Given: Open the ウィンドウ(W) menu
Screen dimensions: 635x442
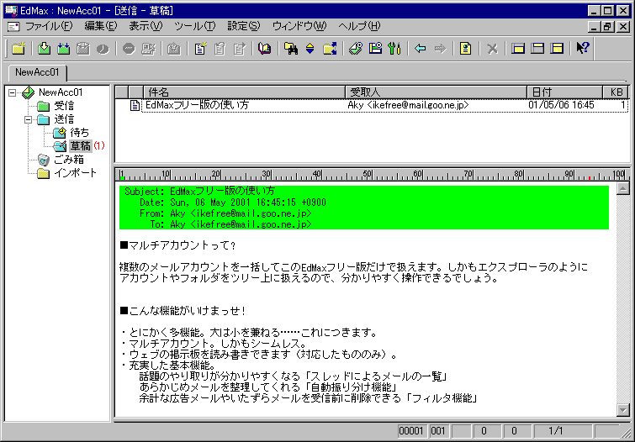Looking at the screenshot, I should [x=299, y=26].
